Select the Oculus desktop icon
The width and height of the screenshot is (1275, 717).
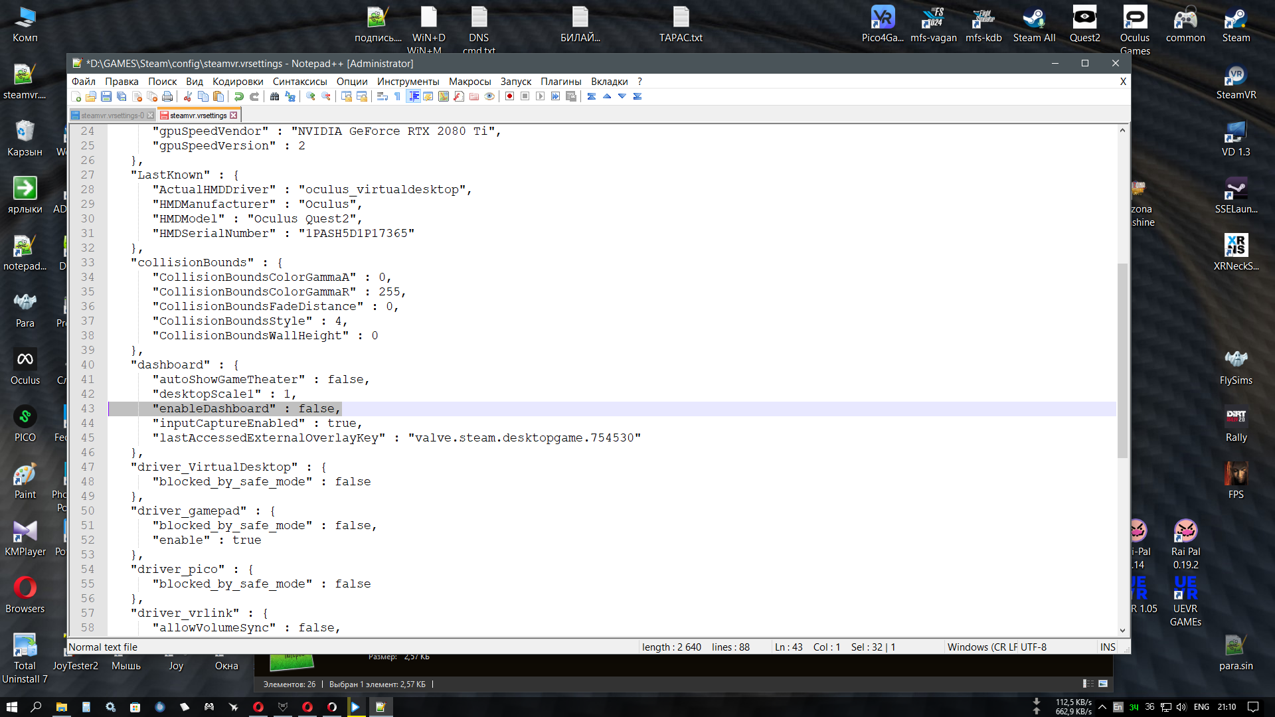tap(25, 367)
